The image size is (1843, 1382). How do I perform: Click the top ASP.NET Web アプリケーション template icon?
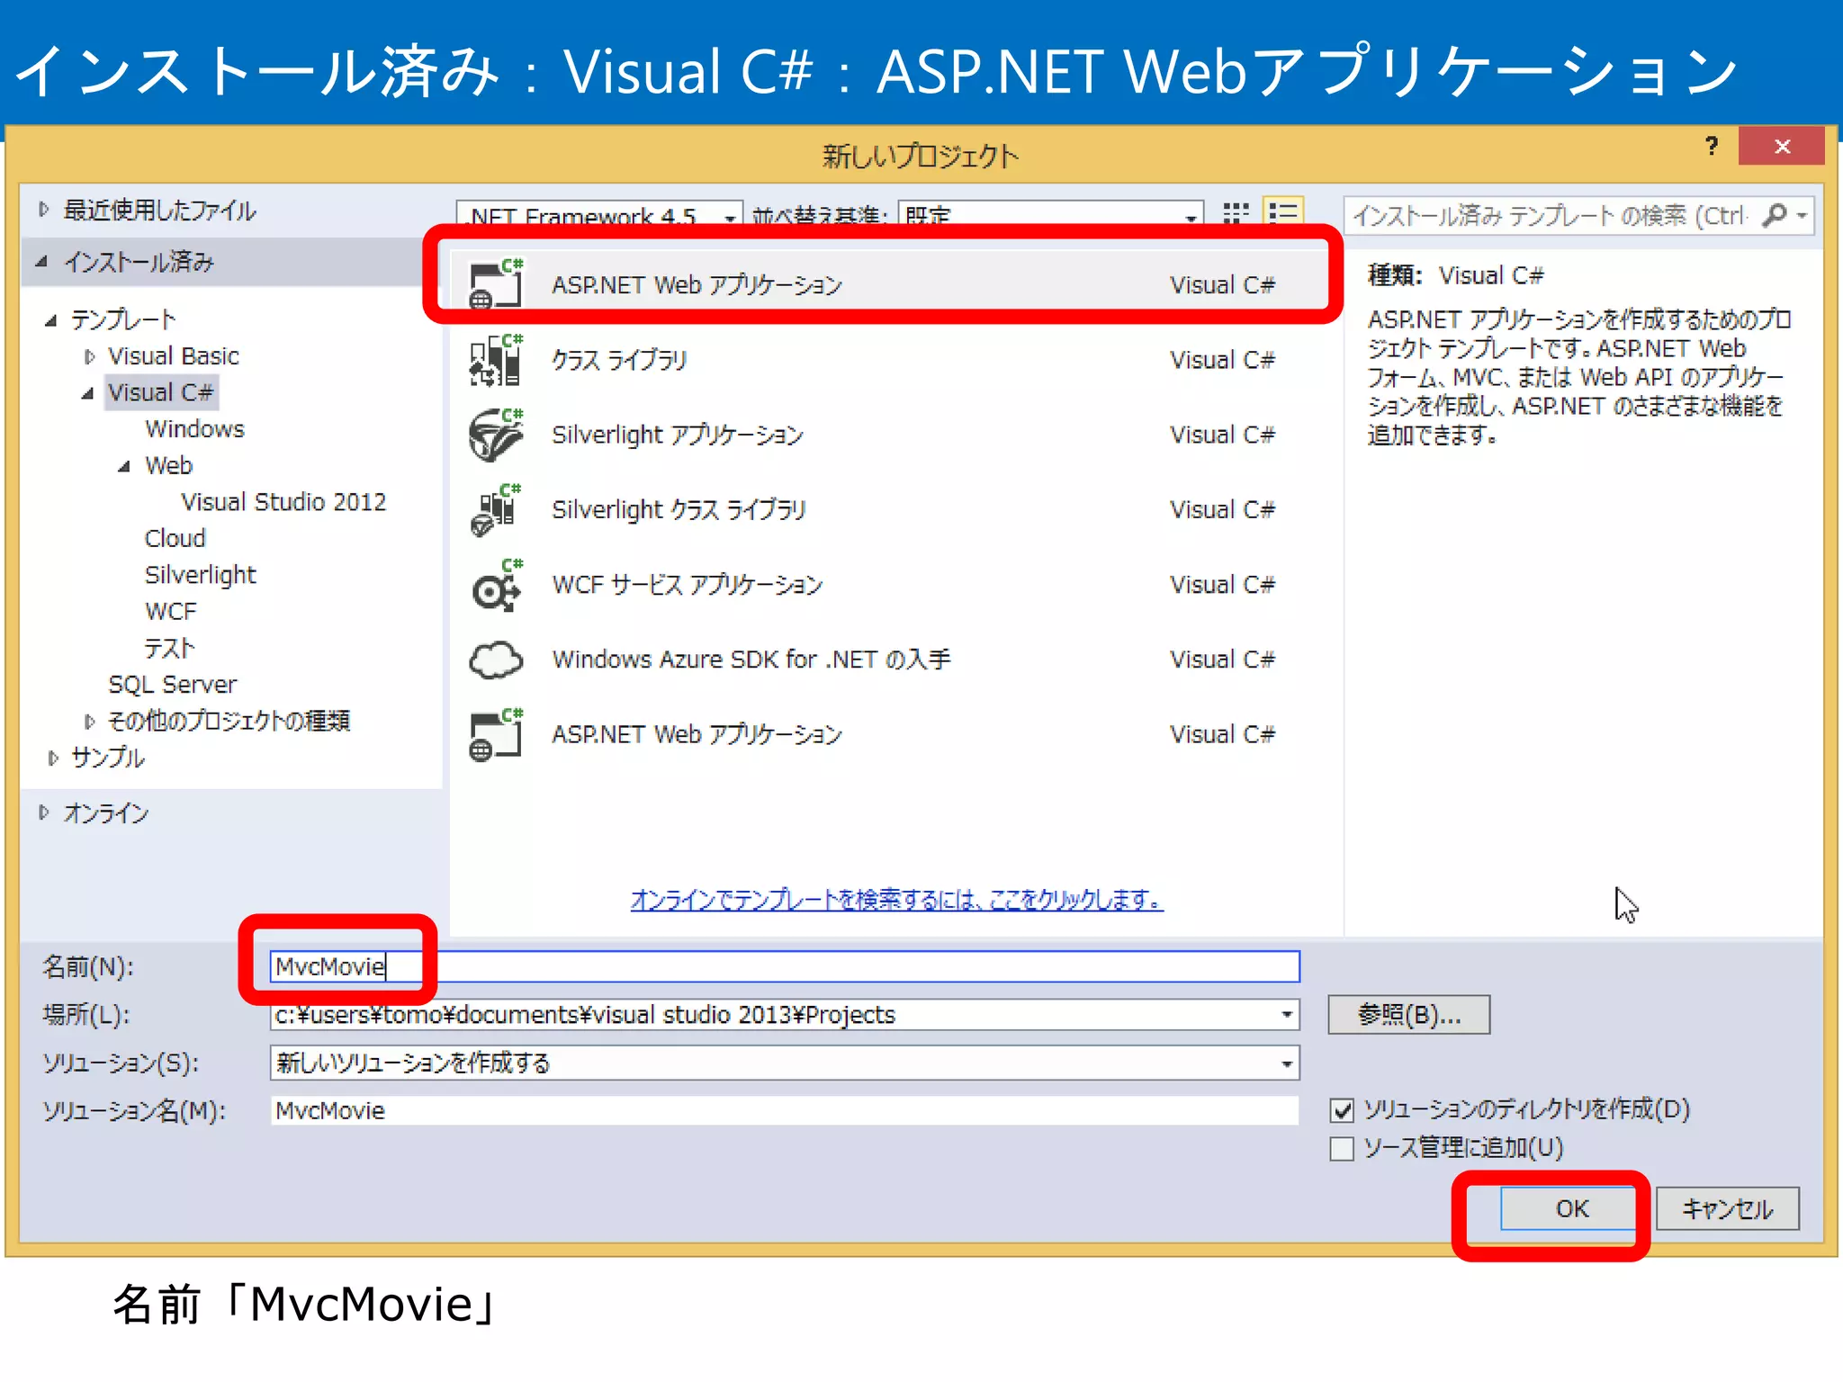pyautogui.click(x=496, y=284)
